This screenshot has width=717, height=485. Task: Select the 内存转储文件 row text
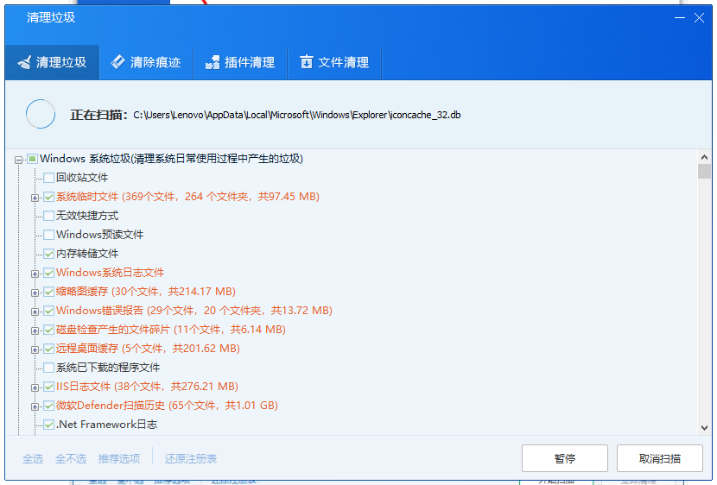[x=87, y=254]
